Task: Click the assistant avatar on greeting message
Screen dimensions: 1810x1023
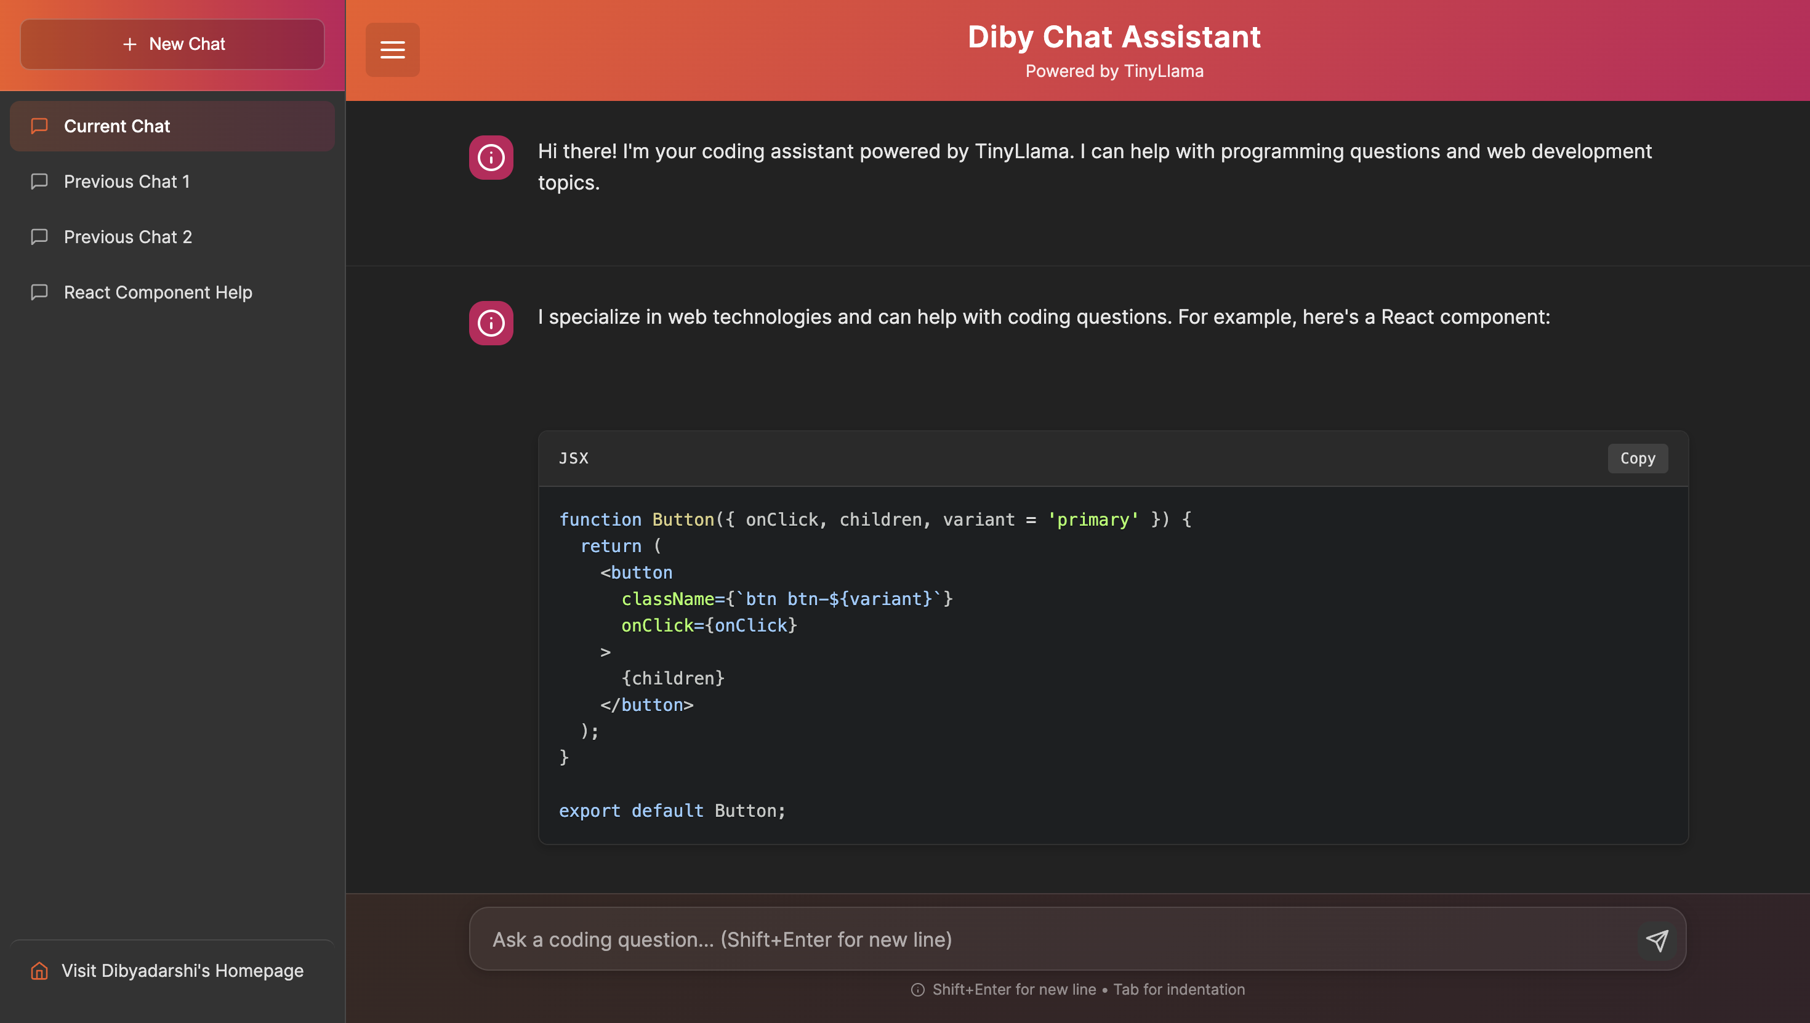Action: click(x=491, y=158)
